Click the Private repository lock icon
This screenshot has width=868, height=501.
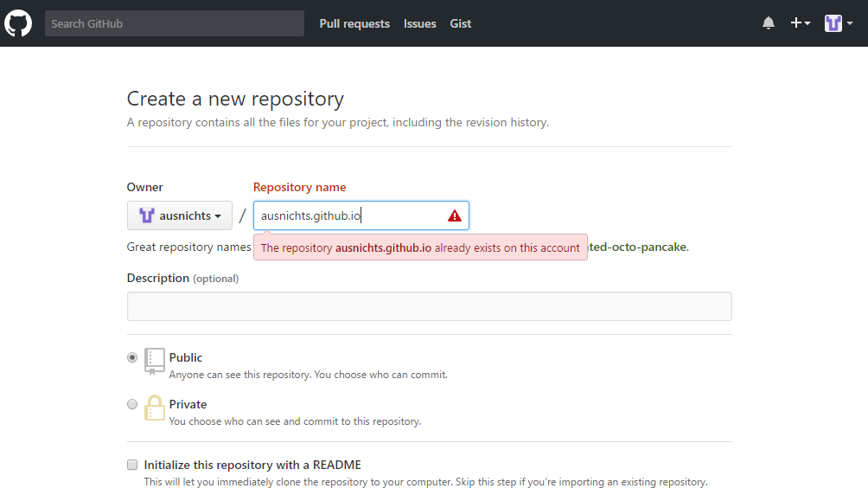point(155,408)
